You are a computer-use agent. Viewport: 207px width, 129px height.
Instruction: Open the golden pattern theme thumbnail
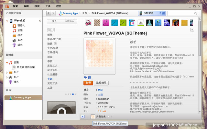184,23
